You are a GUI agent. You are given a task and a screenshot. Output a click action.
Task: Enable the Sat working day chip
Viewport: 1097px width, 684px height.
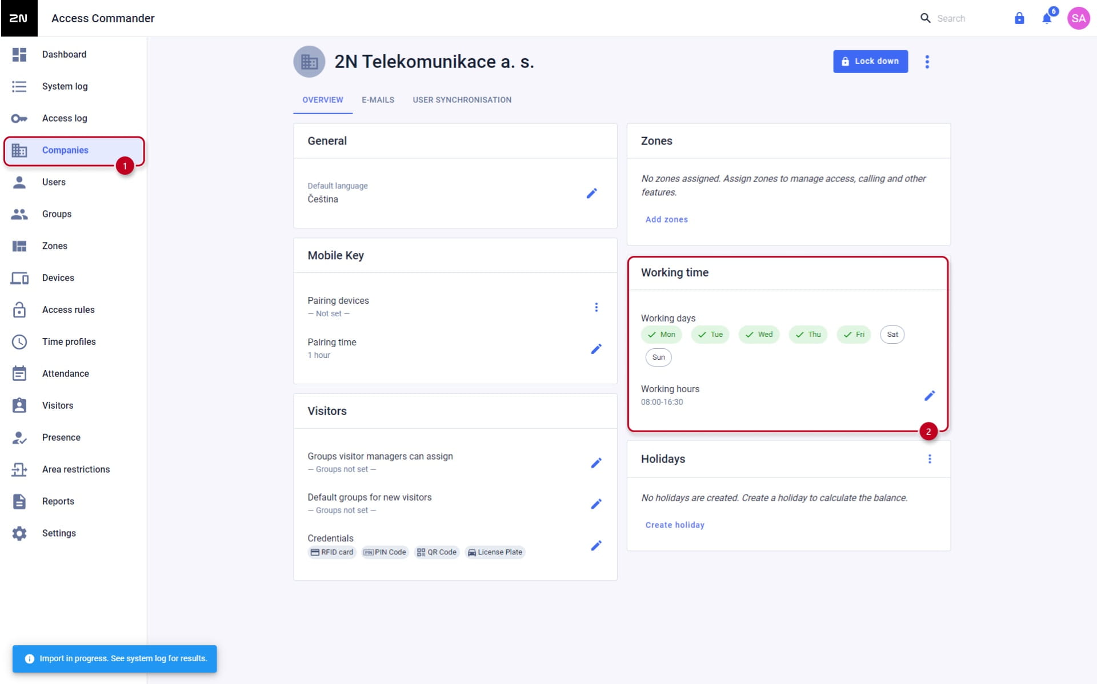pos(892,335)
